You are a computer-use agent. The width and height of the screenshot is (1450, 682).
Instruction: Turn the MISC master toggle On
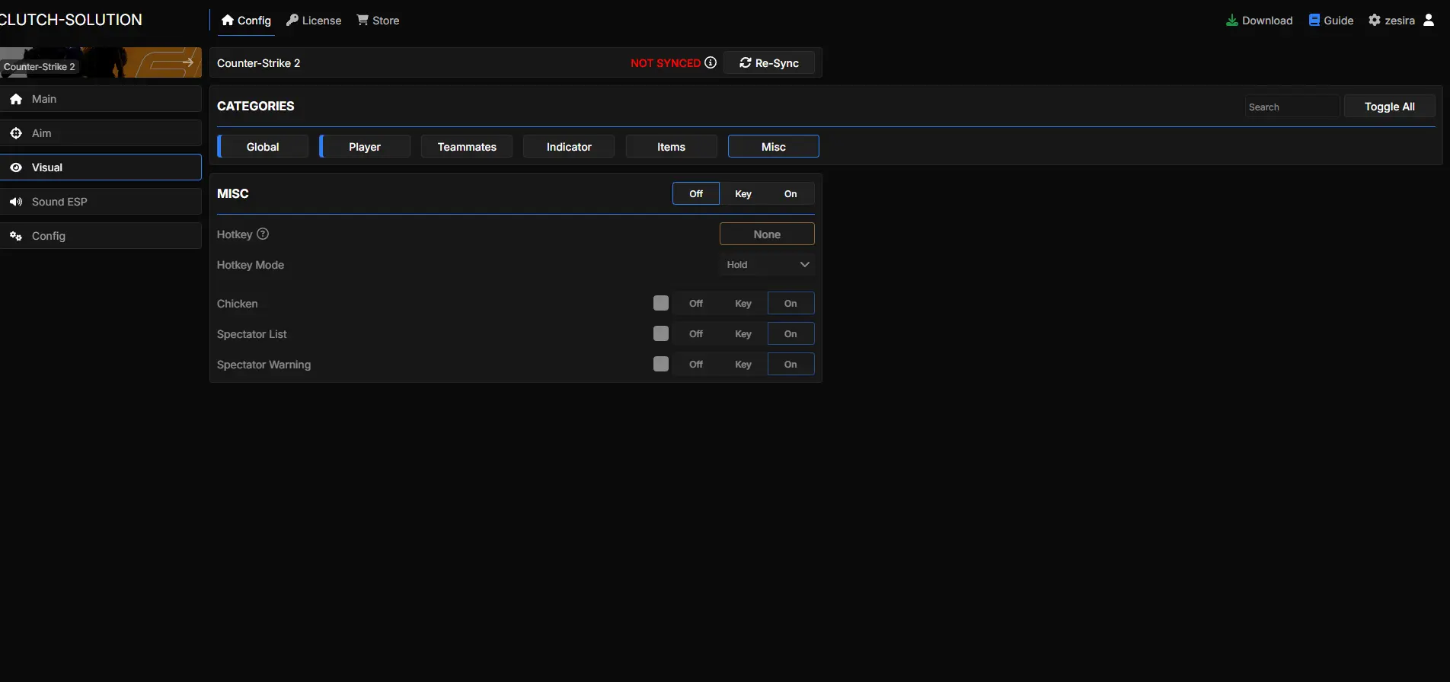[790, 194]
